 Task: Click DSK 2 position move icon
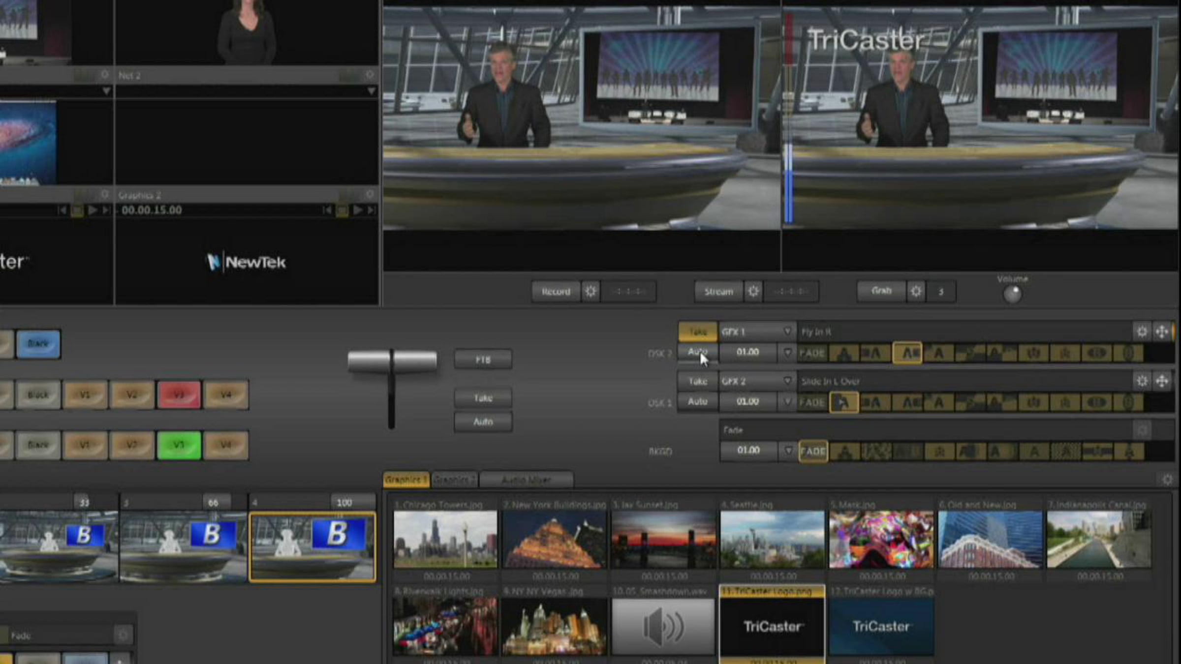[1162, 332]
